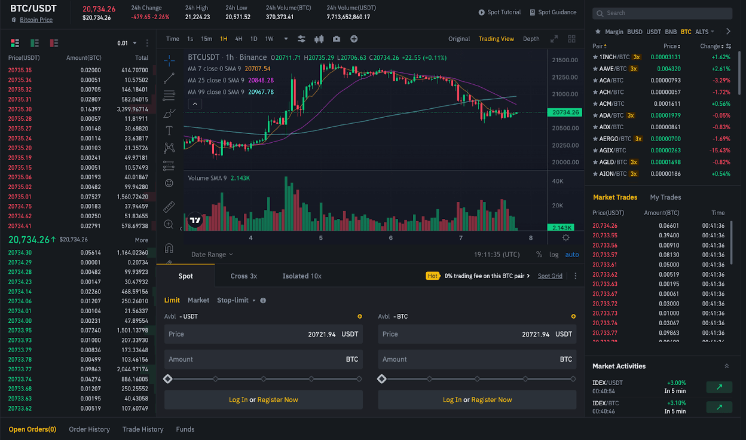
Task: Open the Spot Grid link
Action: pos(550,276)
